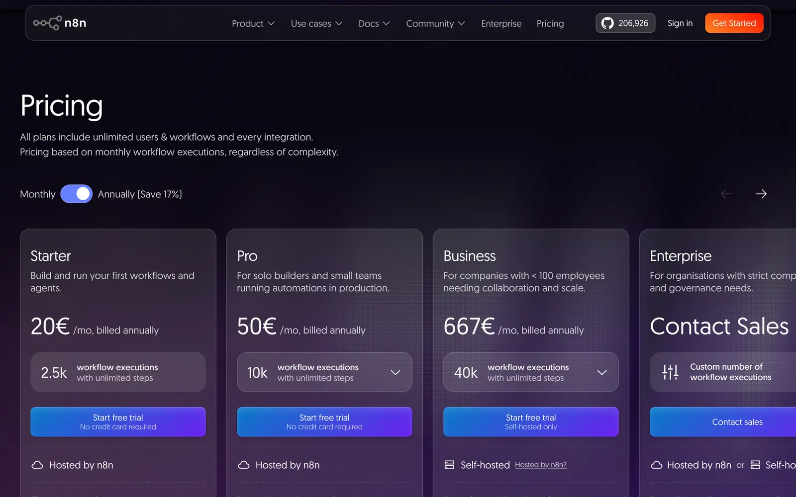Click the server icon in Enterprise card

point(755,465)
